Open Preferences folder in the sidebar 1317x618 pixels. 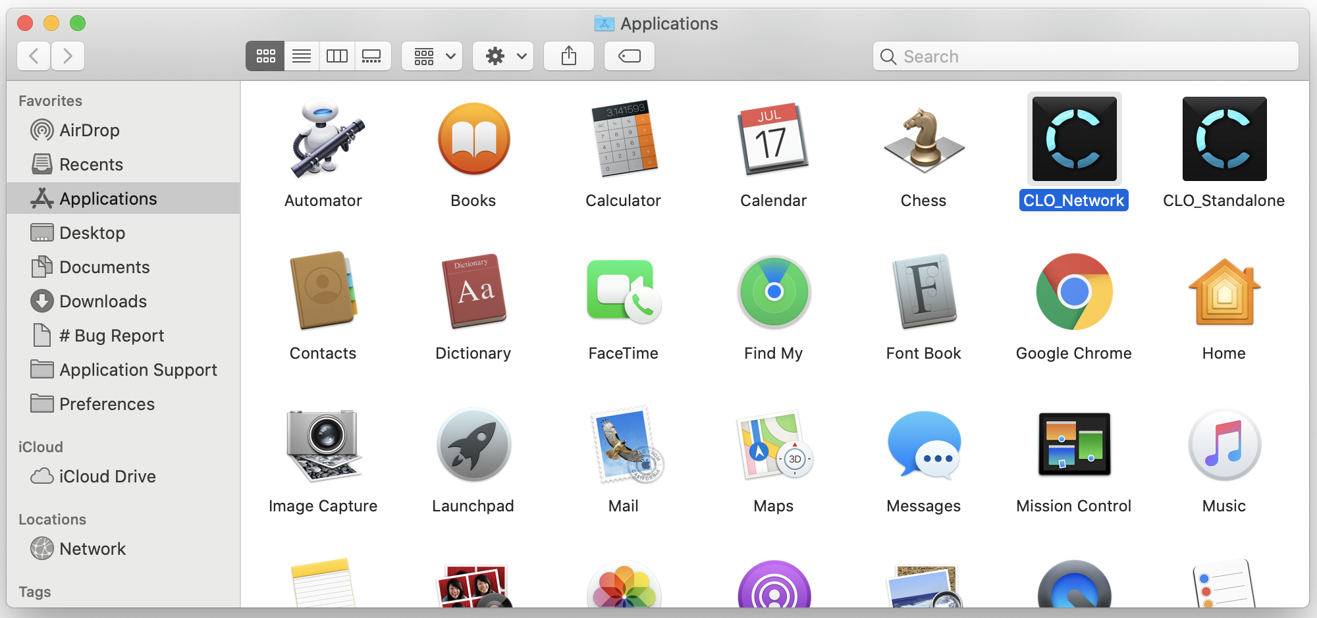pos(123,403)
